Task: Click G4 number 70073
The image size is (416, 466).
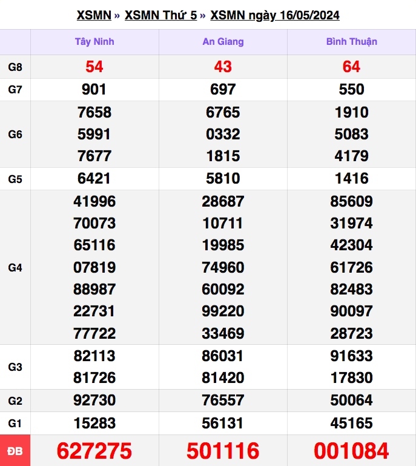Action: click(94, 224)
